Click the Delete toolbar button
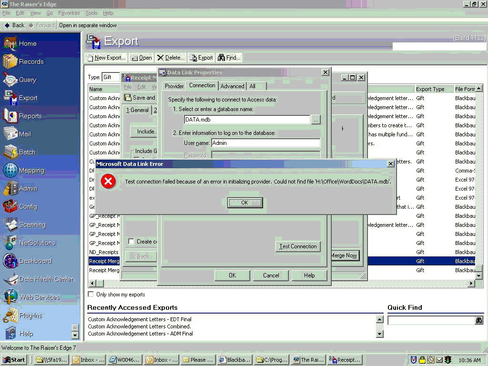Image resolution: width=488 pixels, height=366 pixels. 171,58
